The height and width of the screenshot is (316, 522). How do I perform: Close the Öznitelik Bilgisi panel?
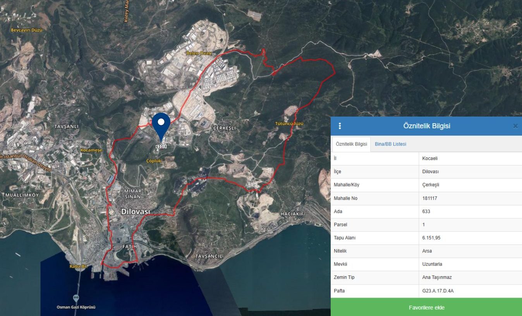[515, 126]
